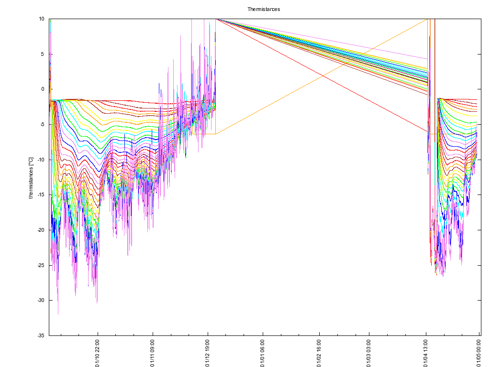Click the 10 tick label on y-axis

(42, 19)
